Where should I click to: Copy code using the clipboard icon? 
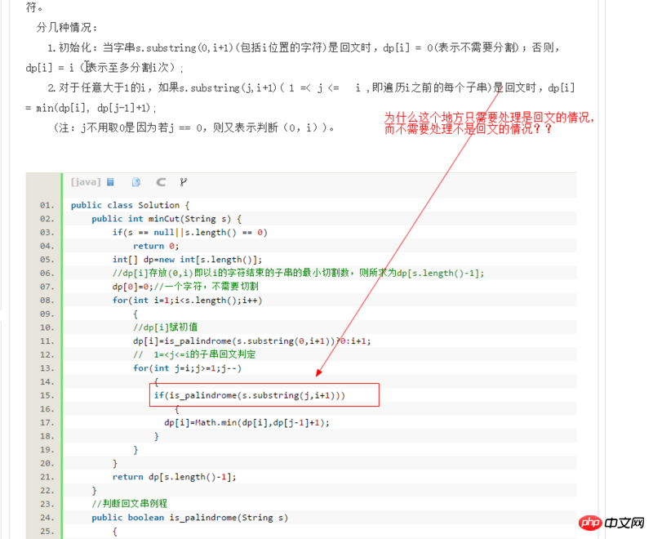pyautogui.click(x=136, y=182)
